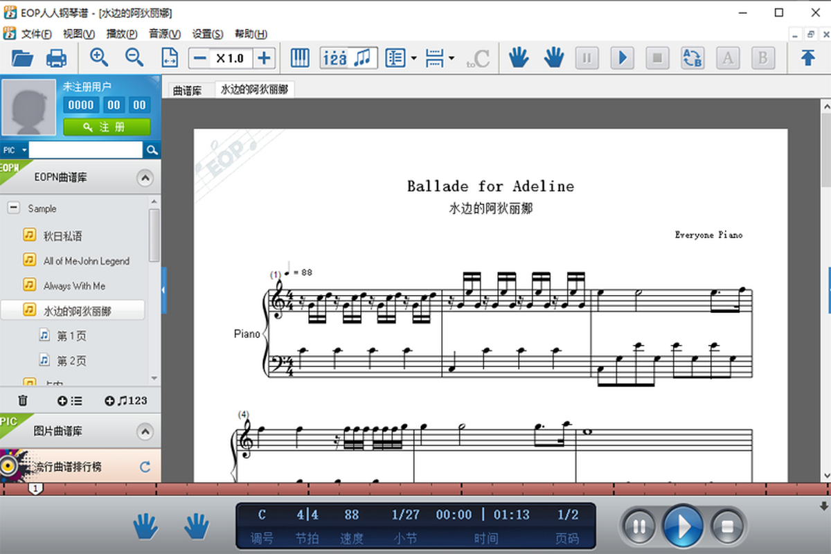Toggle the left hand in the toolbar

point(519,58)
